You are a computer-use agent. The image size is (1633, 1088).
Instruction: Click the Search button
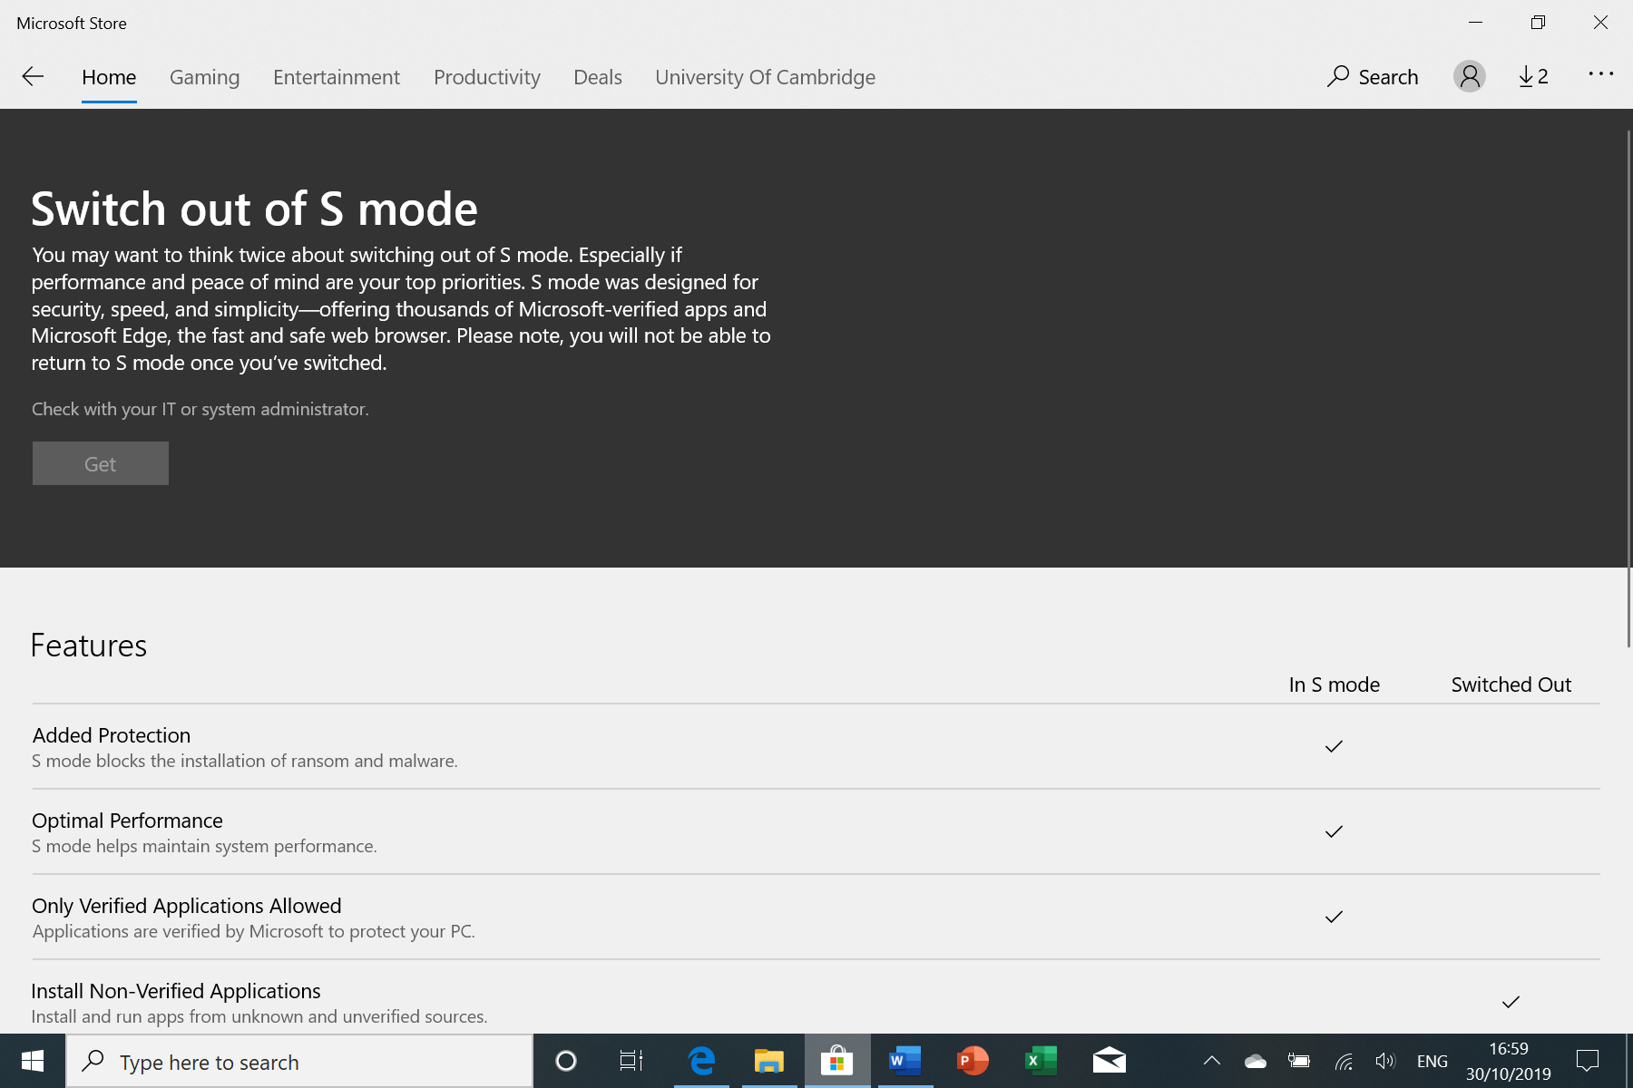[x=1373, y=77]
